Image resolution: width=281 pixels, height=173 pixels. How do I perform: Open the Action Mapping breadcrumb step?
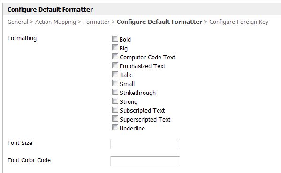55,22
